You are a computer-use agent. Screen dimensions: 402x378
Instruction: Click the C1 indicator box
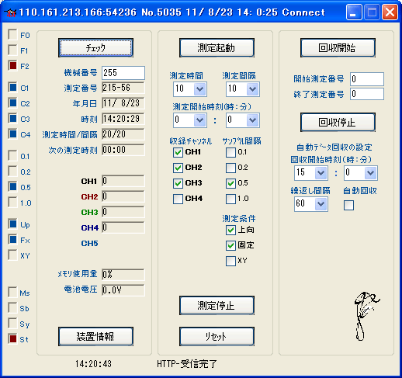coord(12,88)
